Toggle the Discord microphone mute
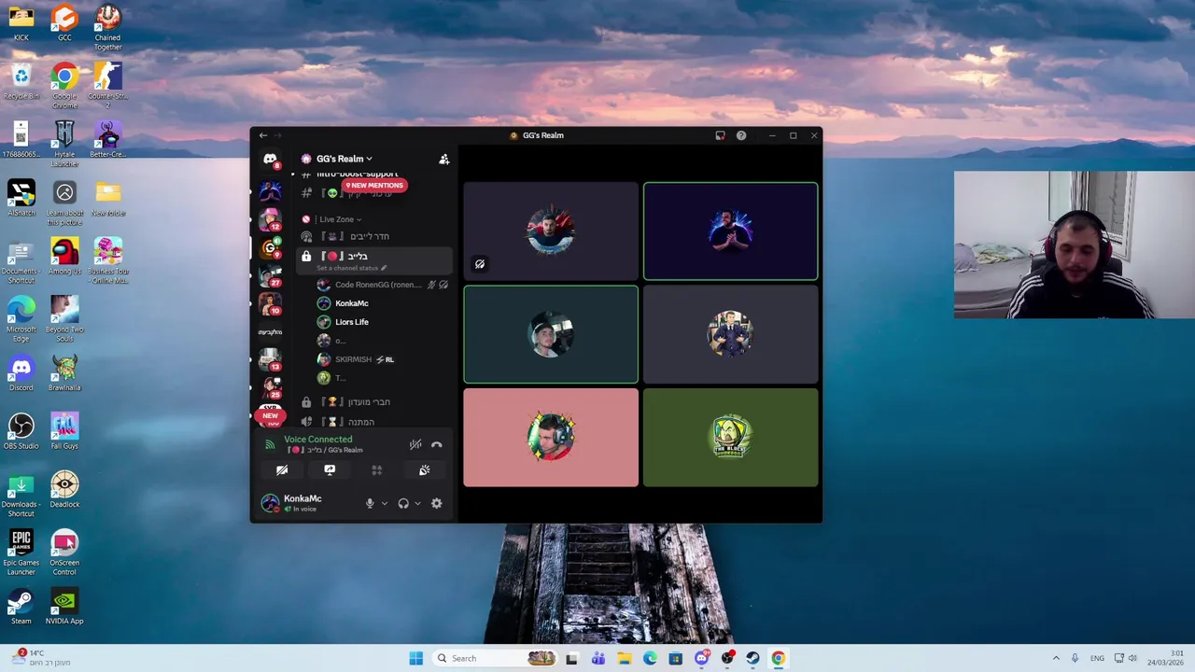Image resolution: width=1195 pixels, height=672 pixels. (x=370, y=503)
